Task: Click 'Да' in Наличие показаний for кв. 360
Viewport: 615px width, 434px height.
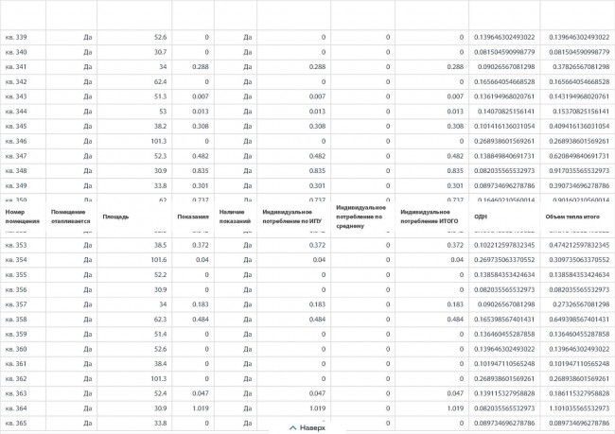Action: click(247, 349)
